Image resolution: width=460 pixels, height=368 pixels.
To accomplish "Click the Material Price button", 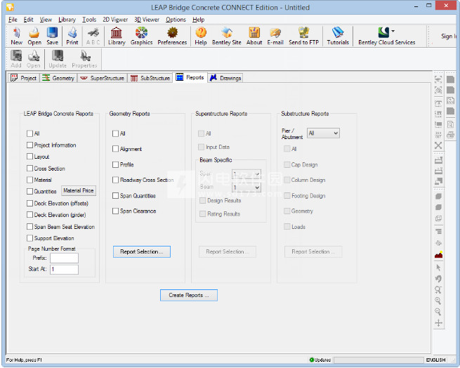I will coord(79,190).
